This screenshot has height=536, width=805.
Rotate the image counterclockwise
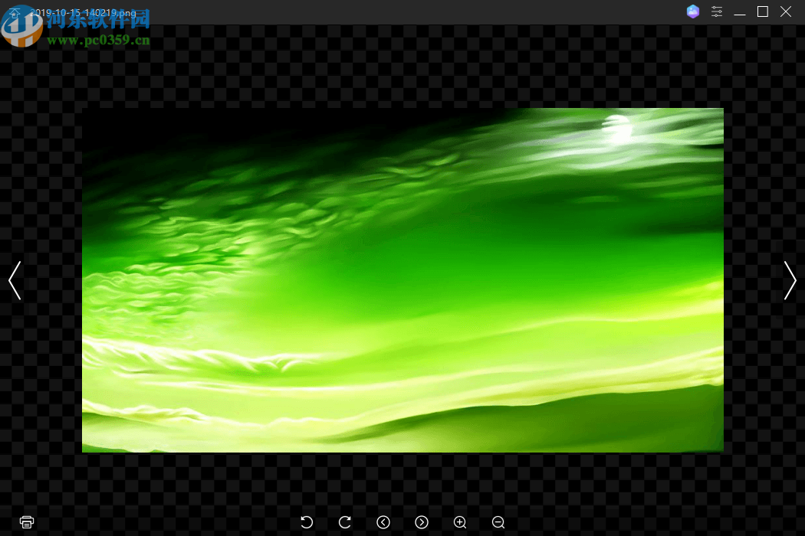307,522
